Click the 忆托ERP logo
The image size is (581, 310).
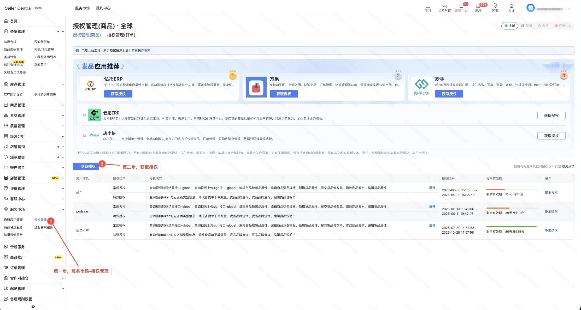click(91, 87)
